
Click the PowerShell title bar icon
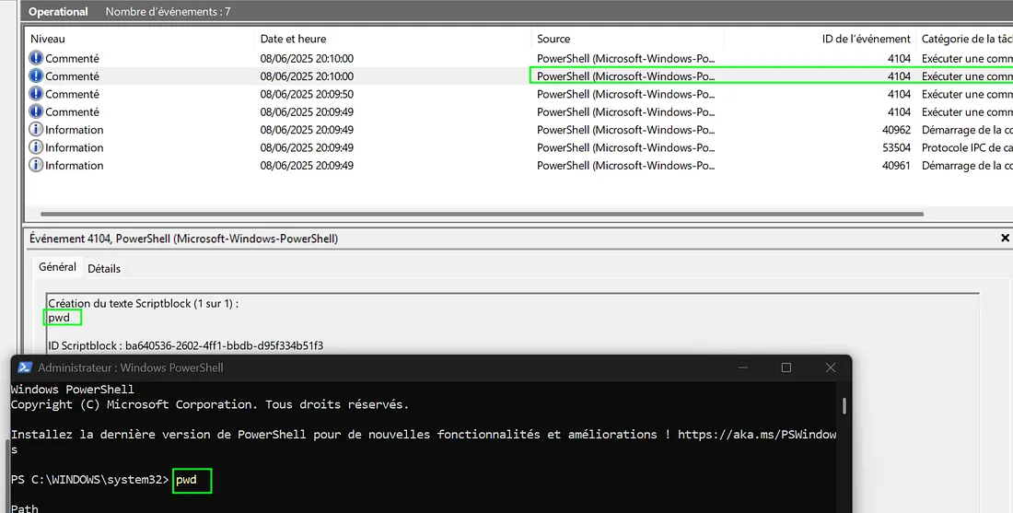[25, 367]
